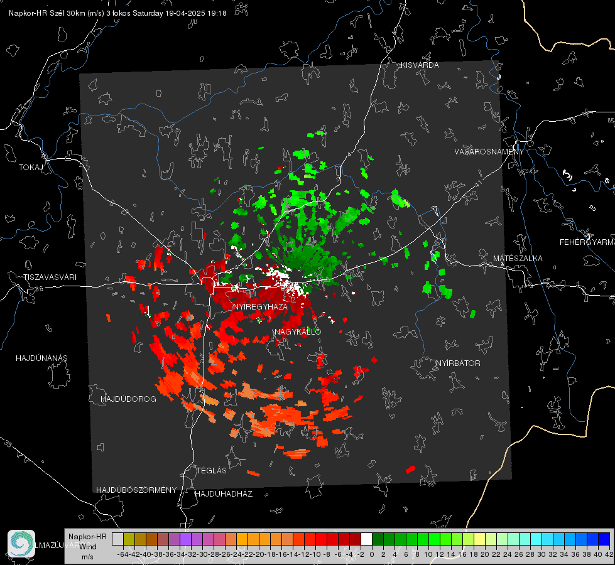
Task: Choose the olive swatch right of the gray one
Action: pyautogui.click(x=129, y=539)
